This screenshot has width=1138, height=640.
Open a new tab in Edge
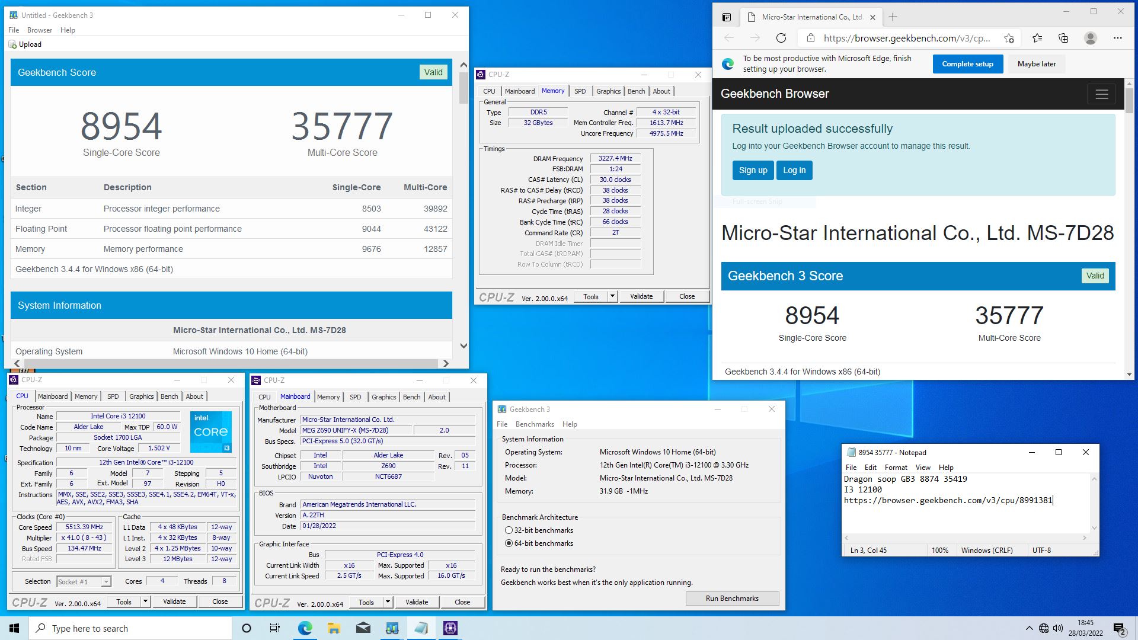point(893,17)
